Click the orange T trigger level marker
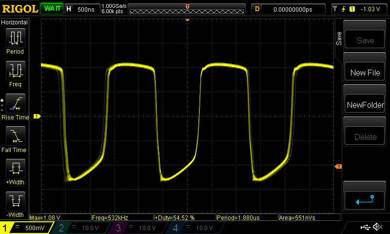 [x=338, y=167]
